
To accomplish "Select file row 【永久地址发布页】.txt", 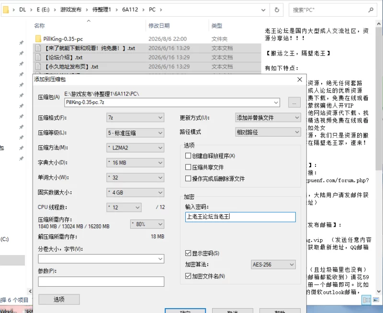I will tap(147, 67).
